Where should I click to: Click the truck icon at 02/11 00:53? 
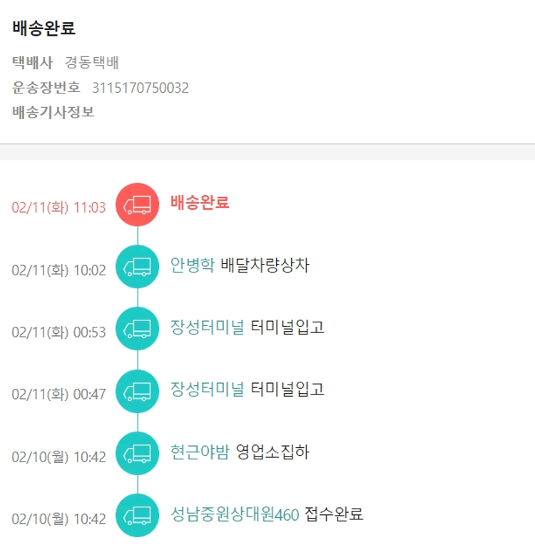click(137, 329)
